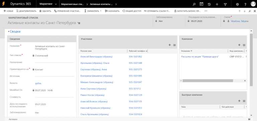Open the advanced find funnel icon
This screenshot has height=121, width=257.
(x=225, y=4)
